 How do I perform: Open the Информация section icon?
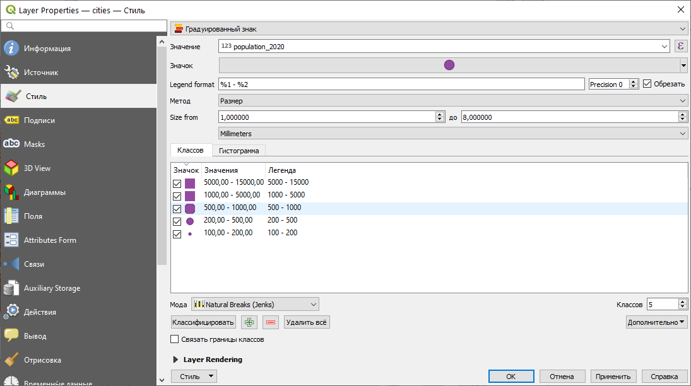click(11, 49)
